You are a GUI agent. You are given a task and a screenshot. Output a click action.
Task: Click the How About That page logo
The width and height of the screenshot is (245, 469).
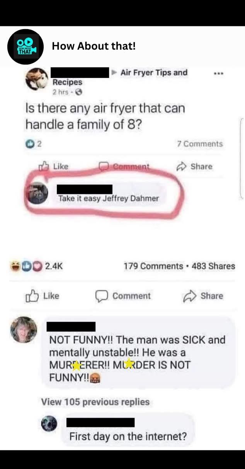(x=25, y=47)
